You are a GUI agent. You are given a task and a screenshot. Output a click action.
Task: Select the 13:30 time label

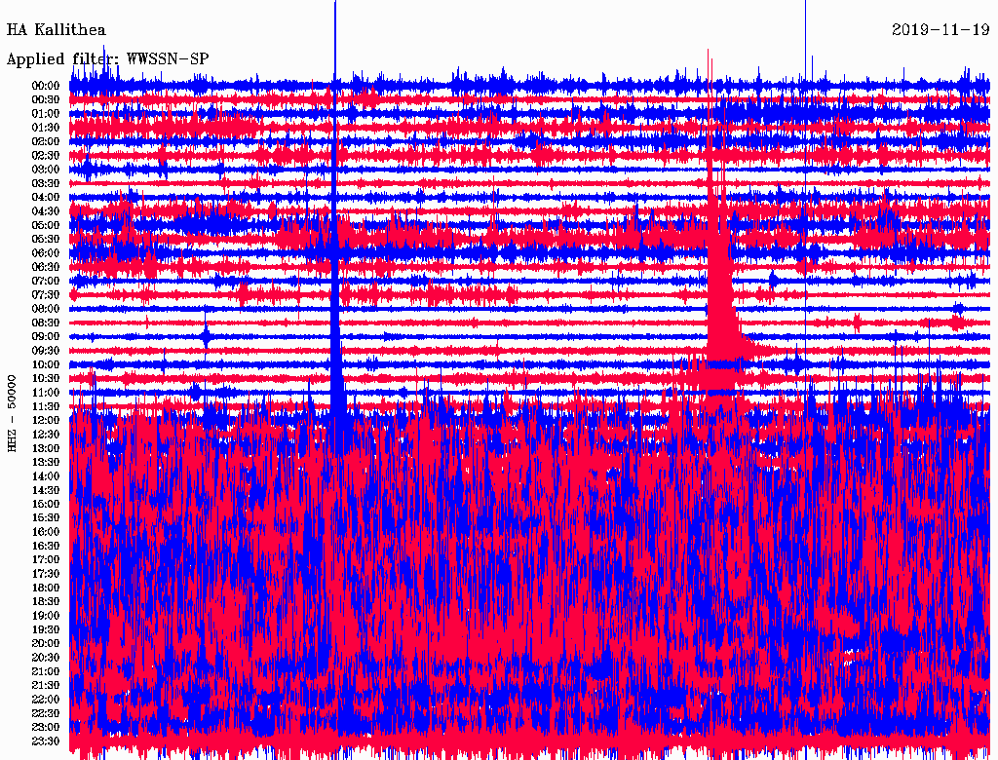(x=46, y=463)
